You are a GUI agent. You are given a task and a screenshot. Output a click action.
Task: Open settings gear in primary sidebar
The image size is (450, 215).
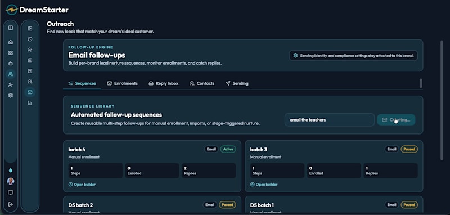pyautogui.click(x=11, y=95)
